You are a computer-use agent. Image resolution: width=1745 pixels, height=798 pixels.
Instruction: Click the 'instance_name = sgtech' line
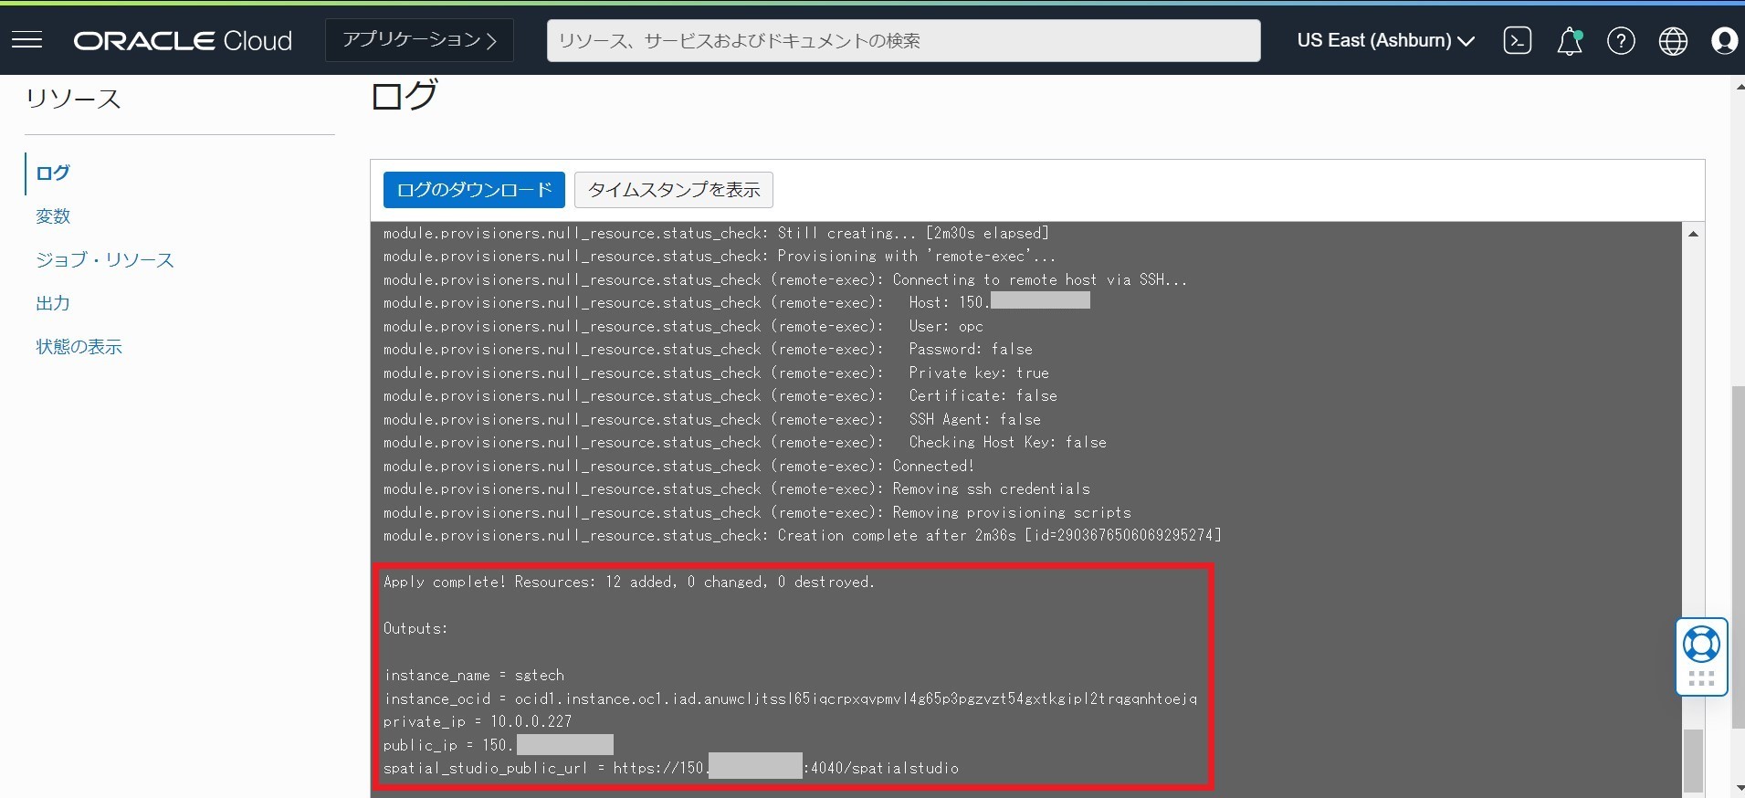[x=474, y=675]
